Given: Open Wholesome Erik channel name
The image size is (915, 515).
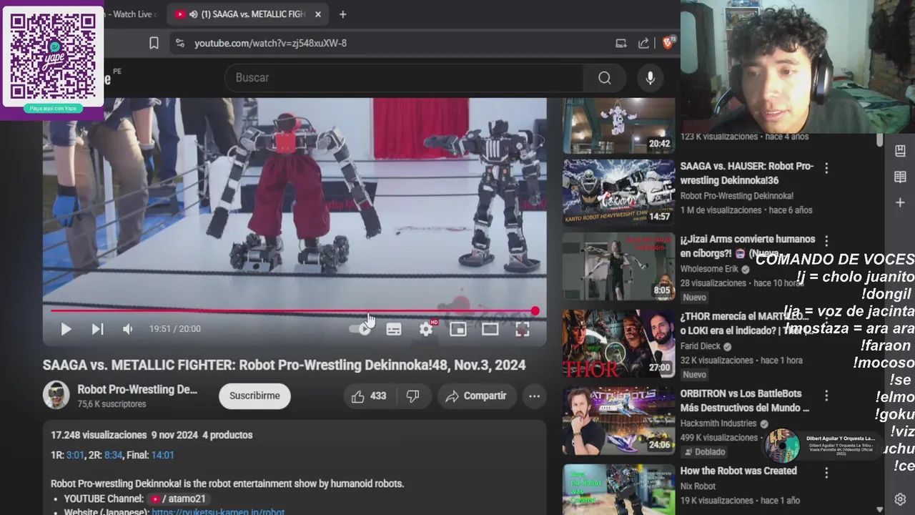Looking at the screenshot, I should point(709,269).
